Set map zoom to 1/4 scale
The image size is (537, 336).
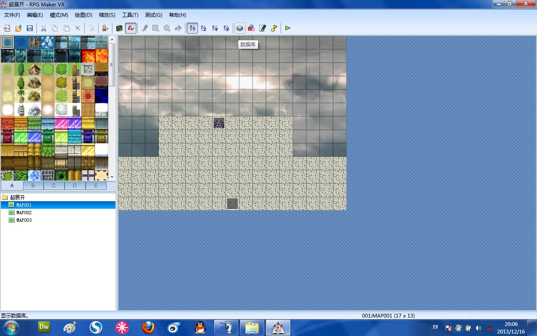(x=215, y=28)
